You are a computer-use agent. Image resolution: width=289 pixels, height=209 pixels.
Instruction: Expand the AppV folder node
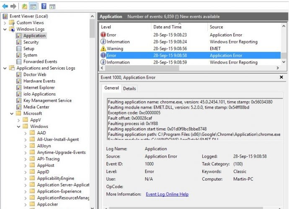tap(18, 120)
